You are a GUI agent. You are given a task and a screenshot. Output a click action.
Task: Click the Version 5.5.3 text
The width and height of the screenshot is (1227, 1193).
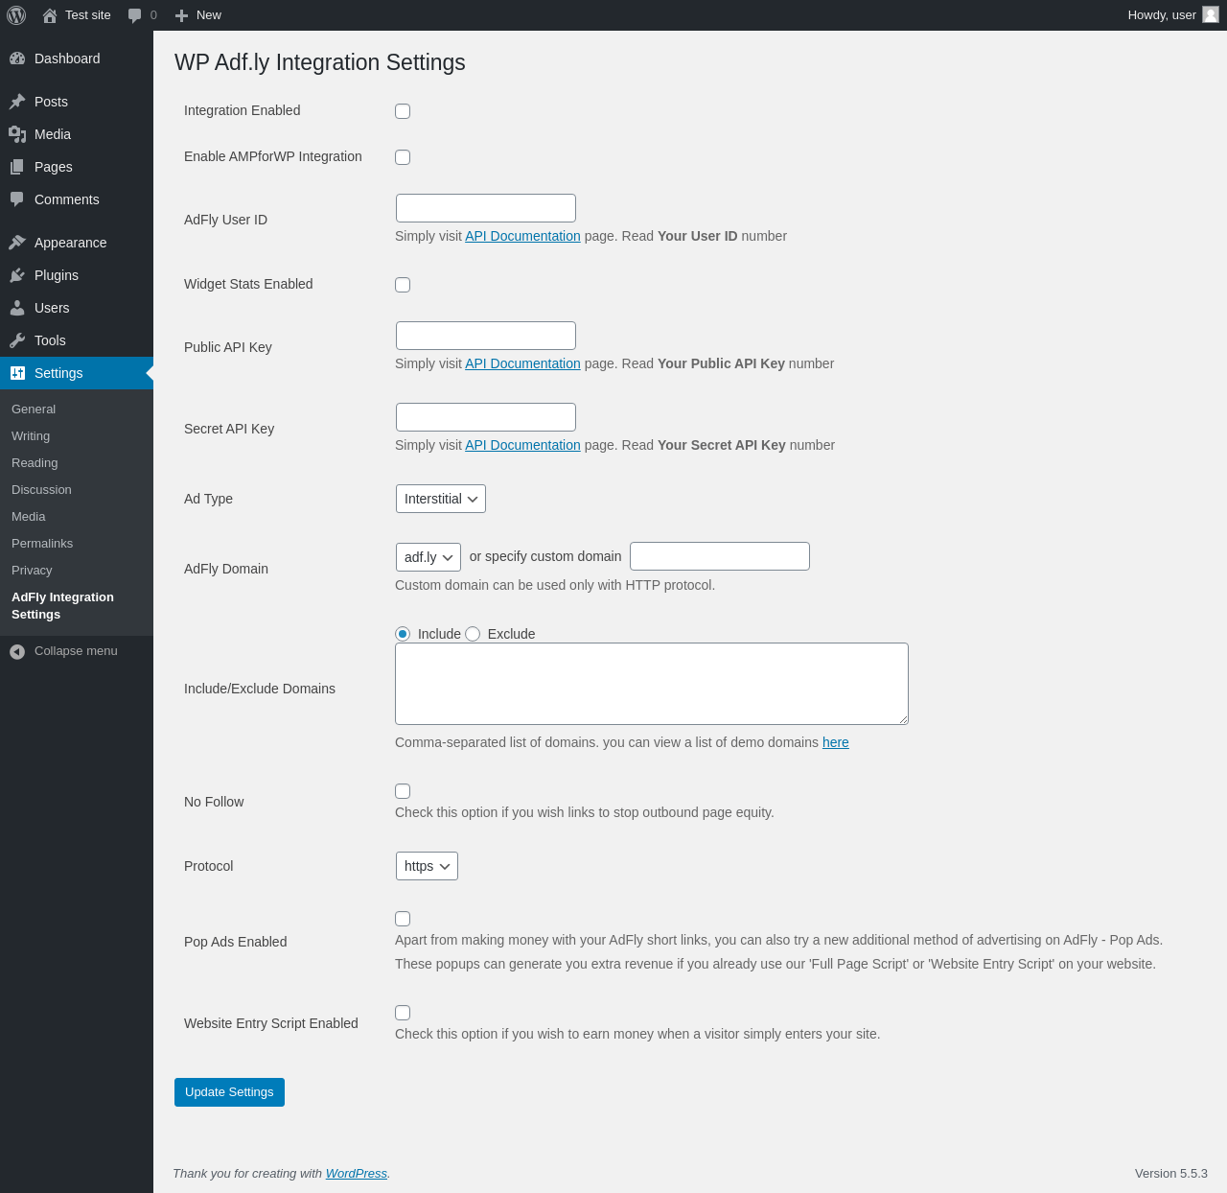click(x=1171, y=1174)
